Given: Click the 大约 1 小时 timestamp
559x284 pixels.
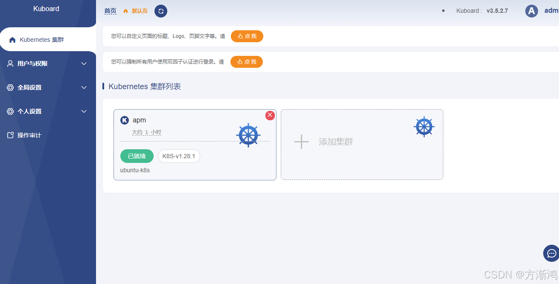Looking at the screenshot, I should [146, 132].
